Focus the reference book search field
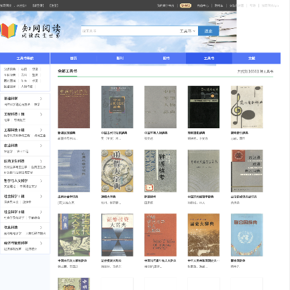This screenshot has height=290, width=290. click(x=130, y=31)
